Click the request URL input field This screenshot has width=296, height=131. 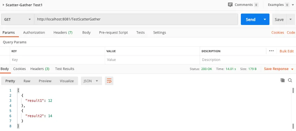pos(136,19)
